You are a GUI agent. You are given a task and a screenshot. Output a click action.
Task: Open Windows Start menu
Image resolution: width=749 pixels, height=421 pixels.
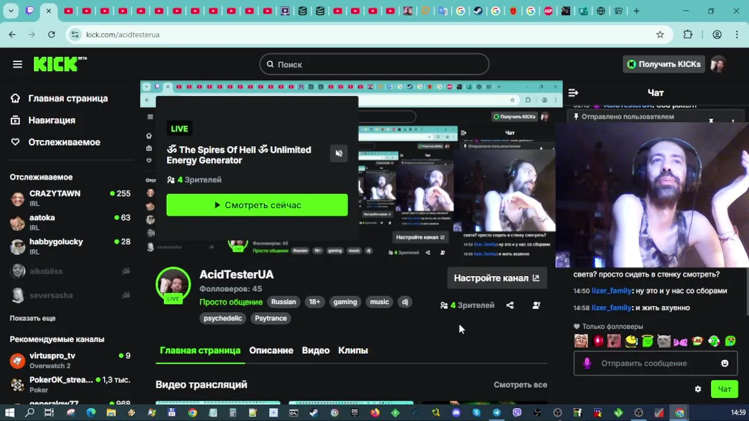pos(10,413)
